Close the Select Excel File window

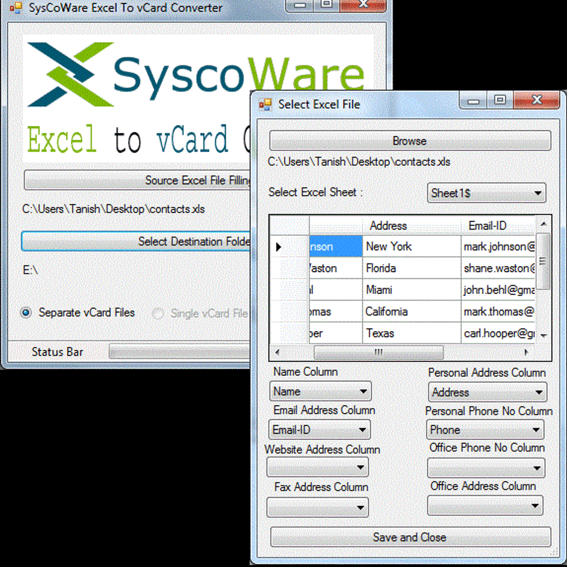pos(537,100)
